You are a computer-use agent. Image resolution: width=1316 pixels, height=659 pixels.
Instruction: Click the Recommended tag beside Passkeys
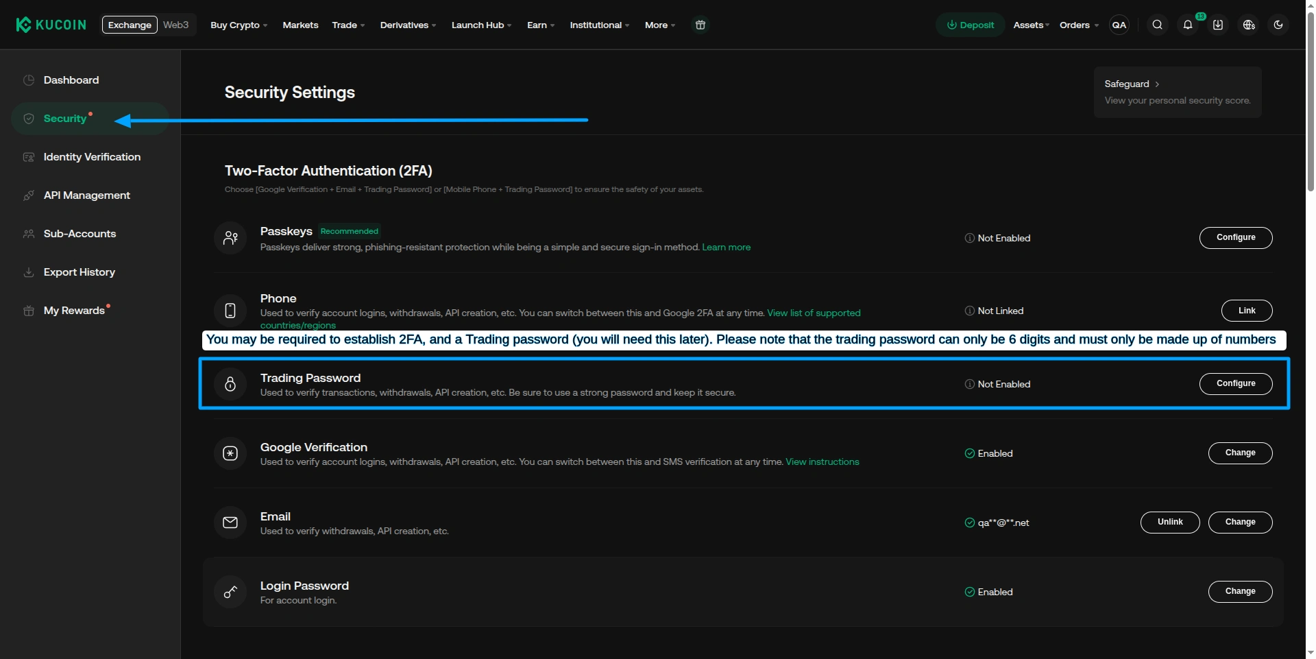350,231
